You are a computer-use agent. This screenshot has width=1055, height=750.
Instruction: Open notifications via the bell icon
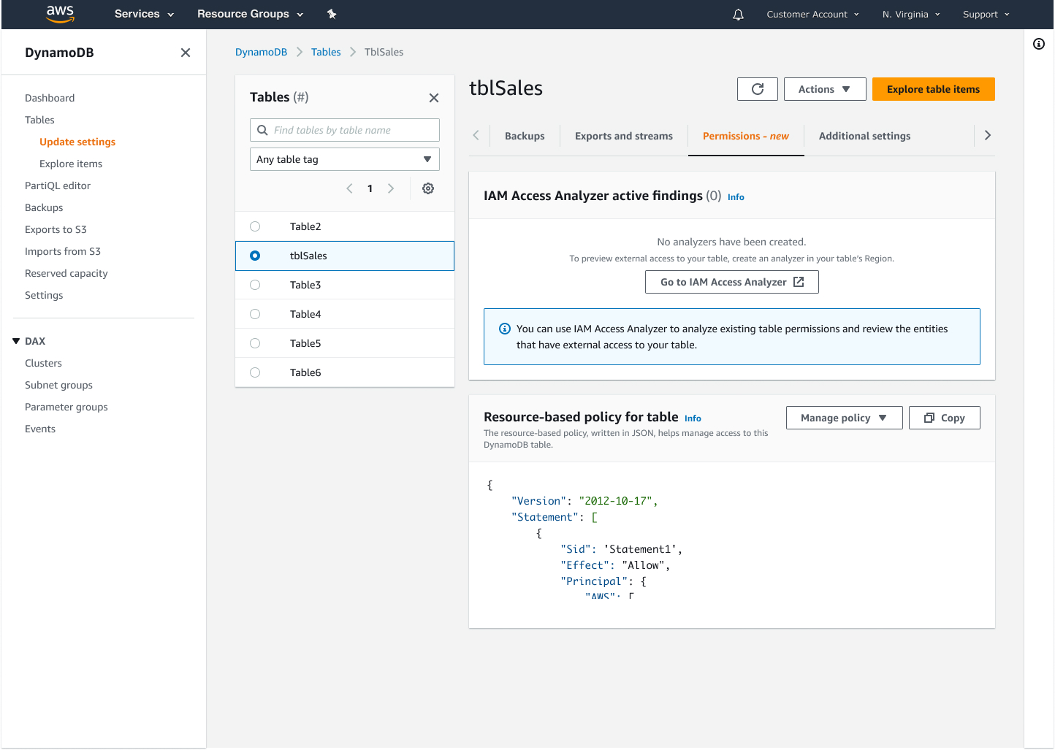pyautogui.click(x=738, y=14)
